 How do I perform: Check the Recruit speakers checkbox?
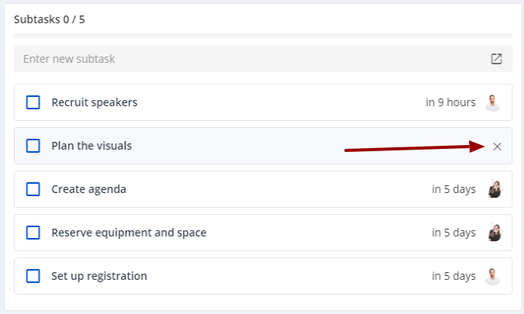pyautogui.click(x=33, y=102)
